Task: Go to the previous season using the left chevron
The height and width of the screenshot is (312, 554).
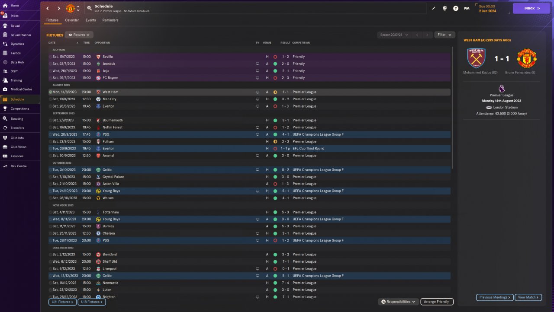Action: [x=417, y=35]
